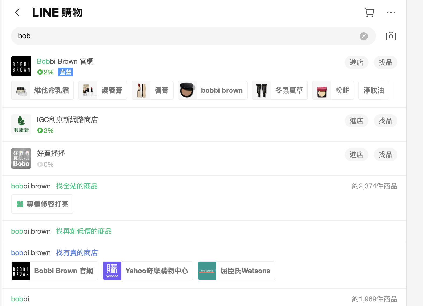Find products in 好買播播 via 找品
Viewport: 423px width, 306px height.
(x=385, y=155)
